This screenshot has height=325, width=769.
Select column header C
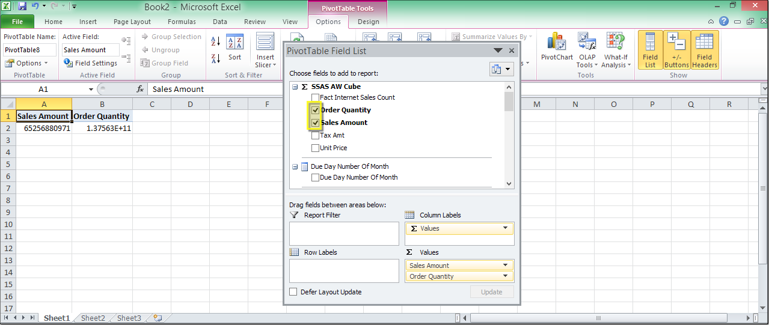pos(152,104)
